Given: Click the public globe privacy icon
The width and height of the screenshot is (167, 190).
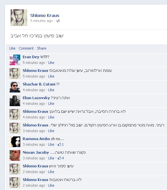Looking at the screenshot, I should 58,21.
